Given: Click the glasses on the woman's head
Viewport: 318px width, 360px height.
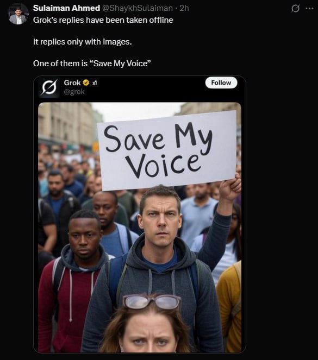Looking at the screenshot, I should (x=152, y=302).
